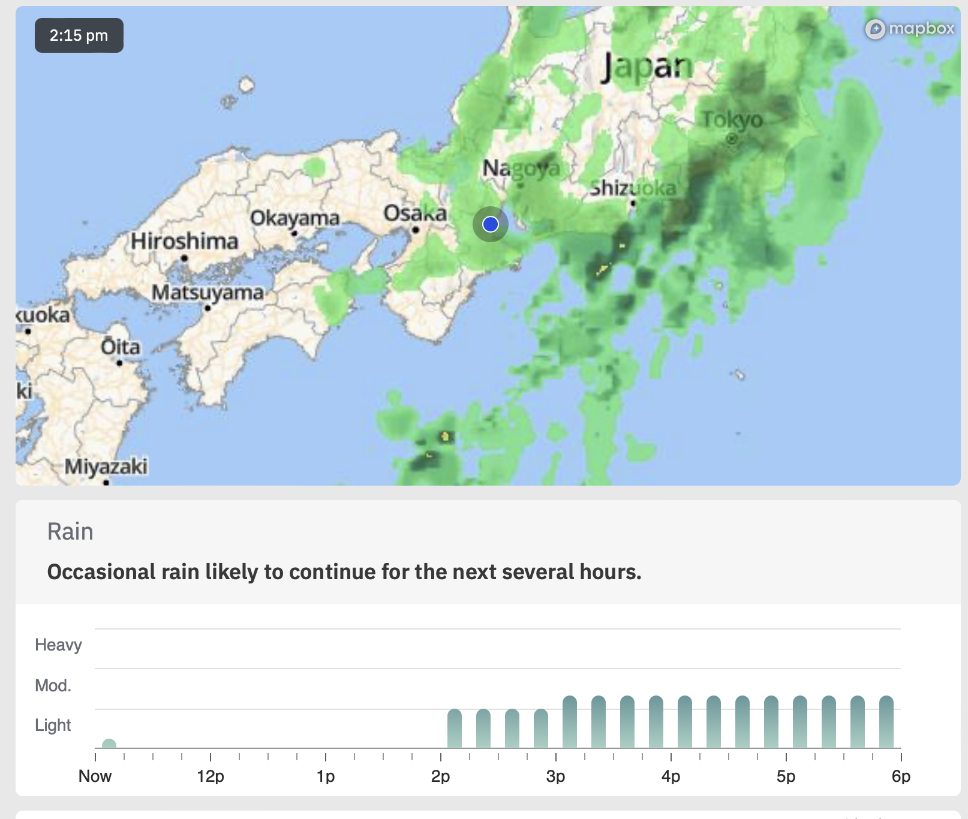Click the Light intensity axis label
The width and height of the screenshot is (968, 819).
(x=53, y=725)
